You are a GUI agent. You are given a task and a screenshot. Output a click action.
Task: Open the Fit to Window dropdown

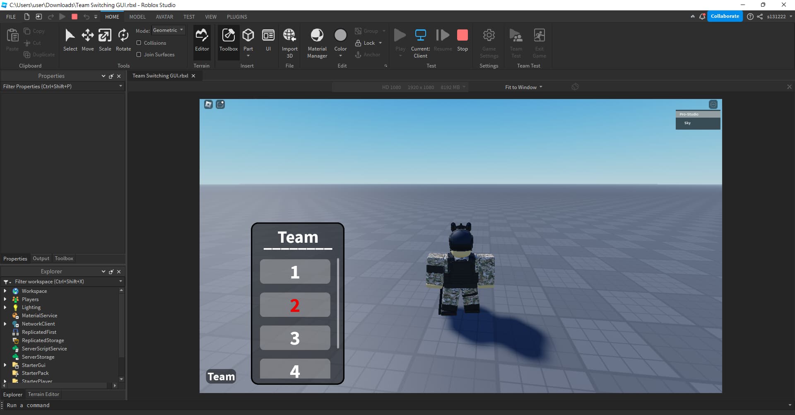click(x=523, y=87)
